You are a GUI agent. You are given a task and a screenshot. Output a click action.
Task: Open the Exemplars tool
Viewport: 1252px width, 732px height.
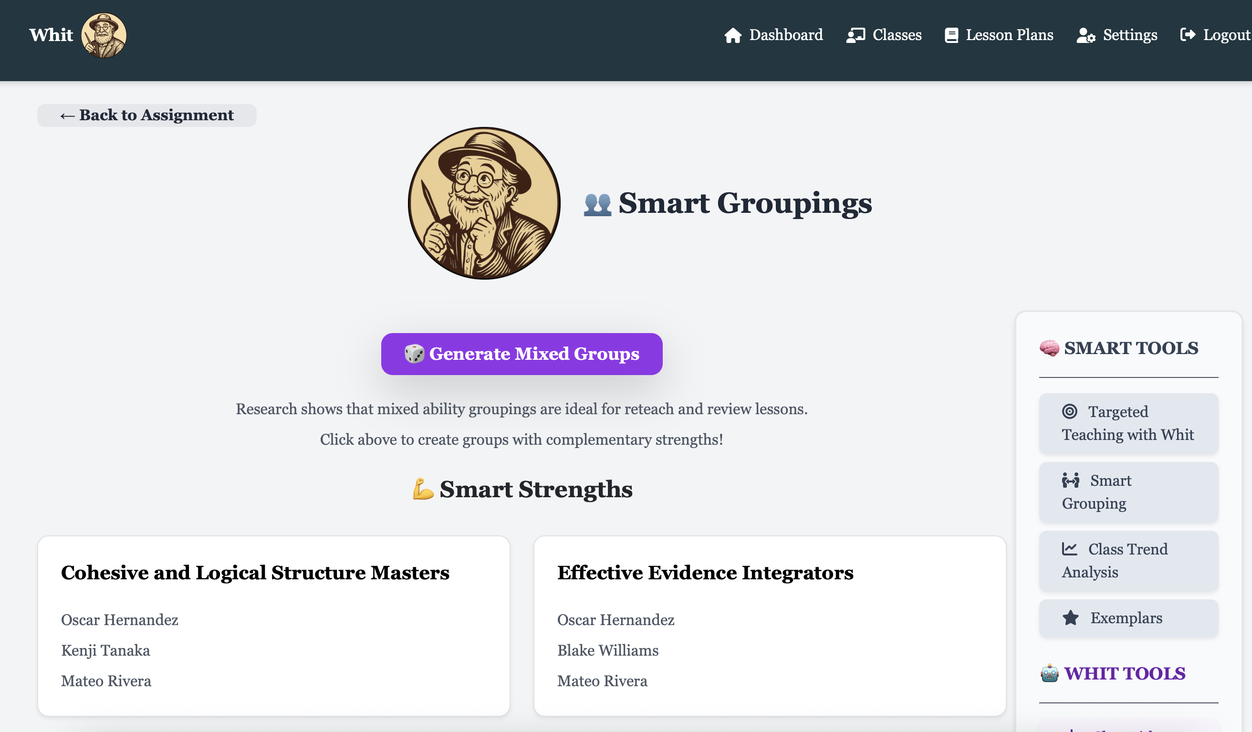coord(1126,617)
